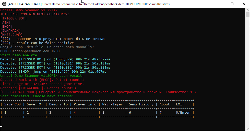Click 'Start demo analyze.....' line
This screenshot has height=131, width=250.
click(23, 55)
